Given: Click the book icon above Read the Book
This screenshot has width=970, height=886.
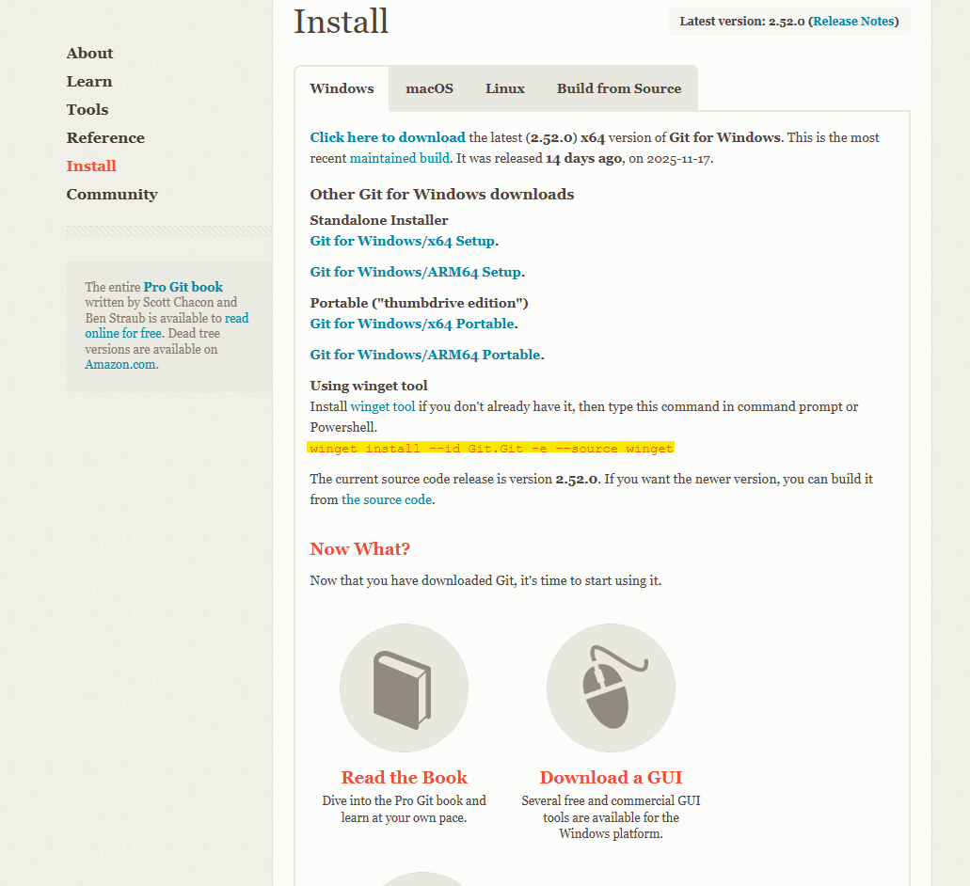Looking at the screenshot, I should point(404,688).
